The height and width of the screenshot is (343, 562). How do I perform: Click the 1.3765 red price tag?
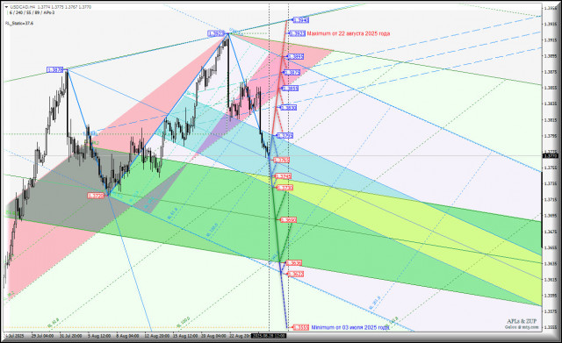tap(282, 160)
